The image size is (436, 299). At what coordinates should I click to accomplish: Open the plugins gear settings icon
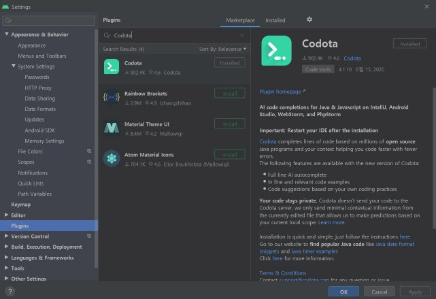[x=309, y=20]
